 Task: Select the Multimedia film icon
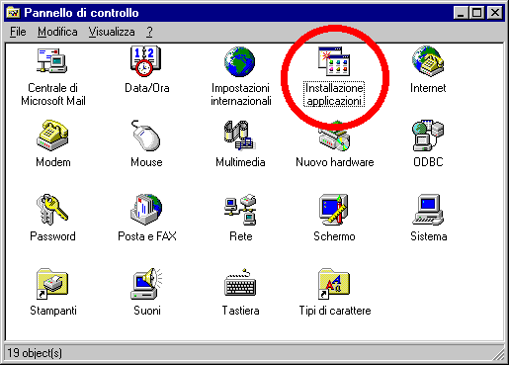[240, 136]
